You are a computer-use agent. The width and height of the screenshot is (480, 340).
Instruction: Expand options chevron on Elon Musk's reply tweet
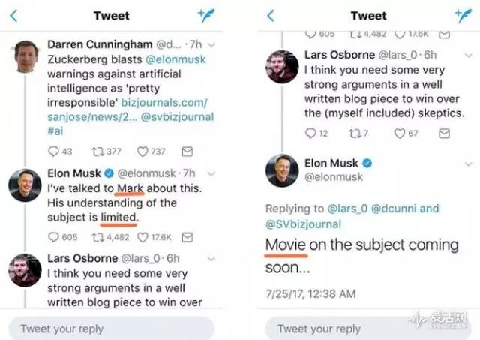pos(469,164)
